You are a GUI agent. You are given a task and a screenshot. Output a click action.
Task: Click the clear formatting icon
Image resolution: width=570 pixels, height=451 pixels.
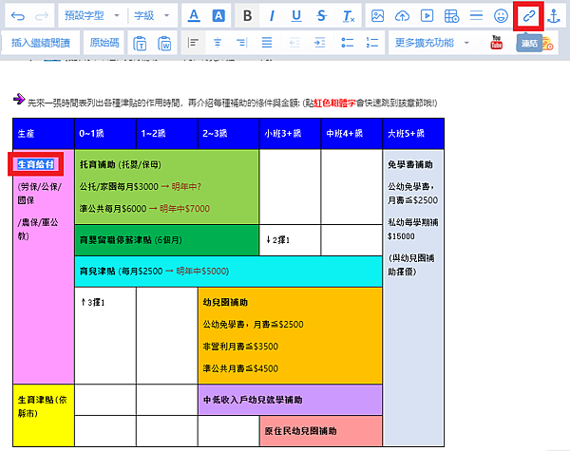349,16
